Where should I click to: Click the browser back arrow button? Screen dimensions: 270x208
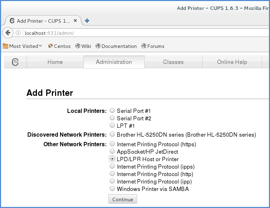click(8, 33)
